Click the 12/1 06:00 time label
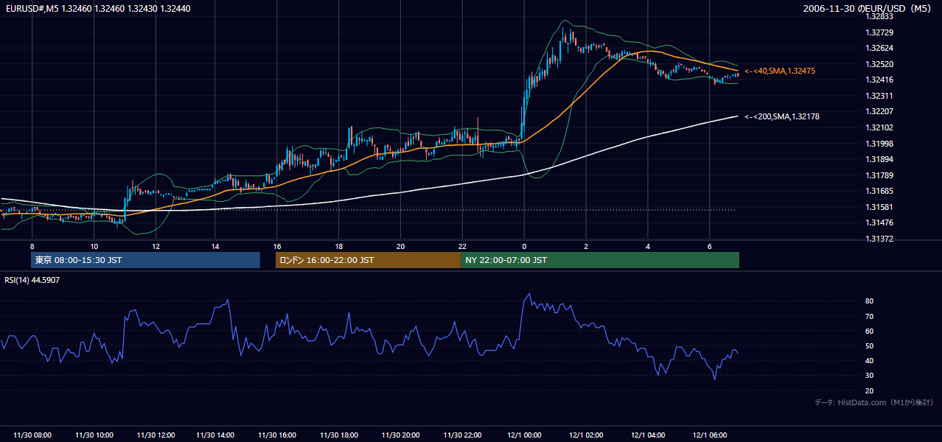 point(710,435)
